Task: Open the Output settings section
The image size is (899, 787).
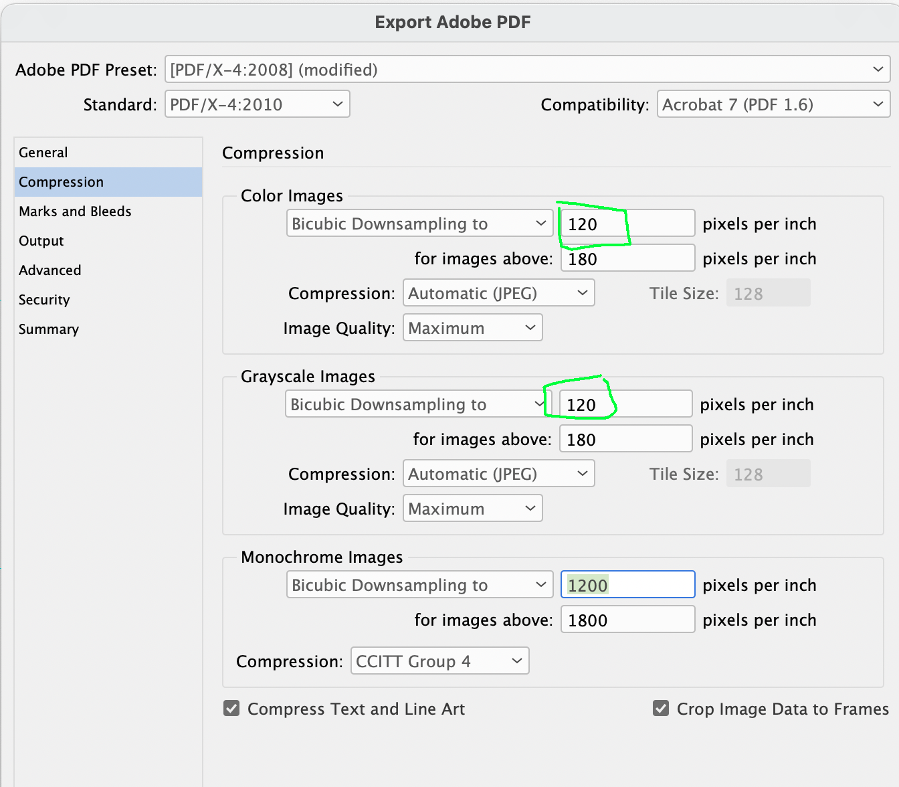Action: (41, 240)
